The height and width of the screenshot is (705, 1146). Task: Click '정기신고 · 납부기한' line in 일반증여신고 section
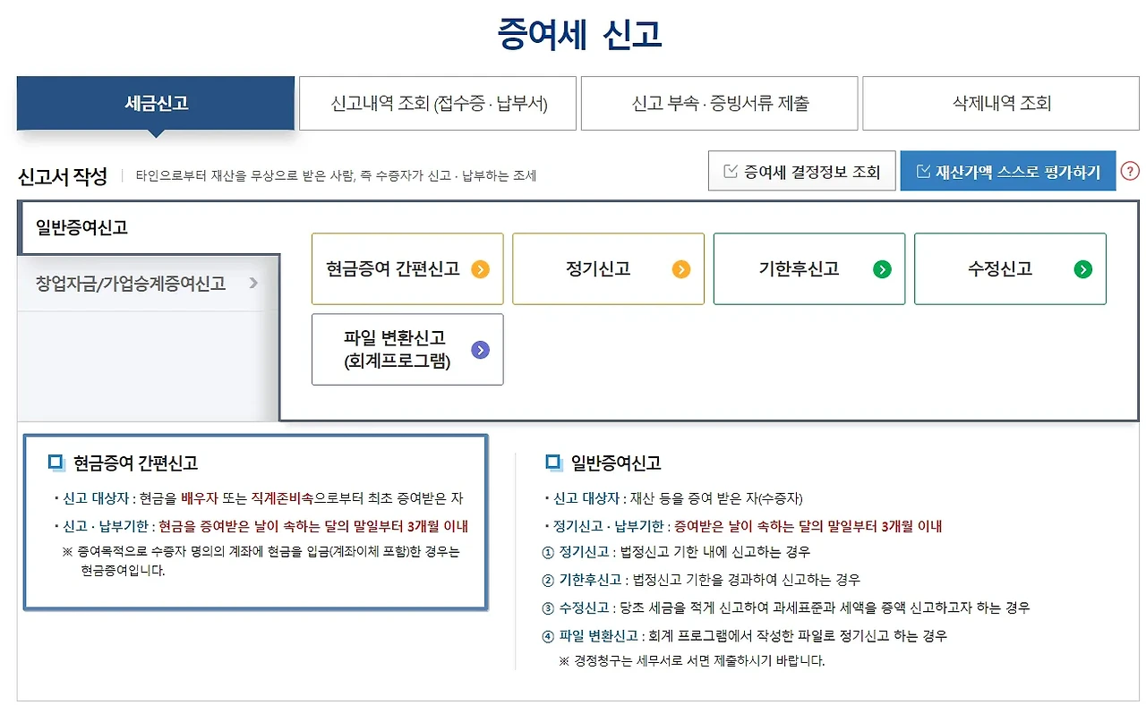(743, 526)
